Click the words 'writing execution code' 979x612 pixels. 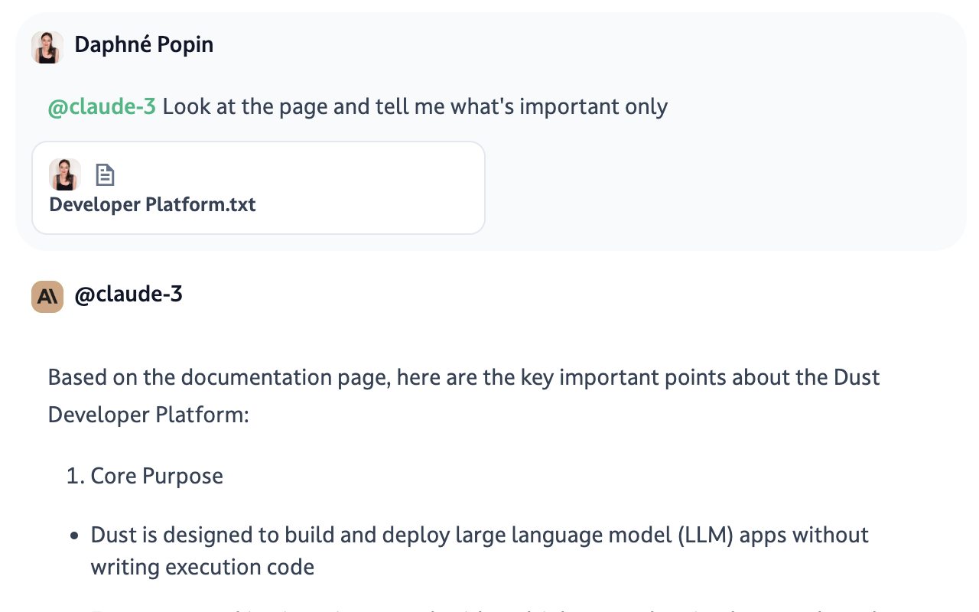pos(203,567)
